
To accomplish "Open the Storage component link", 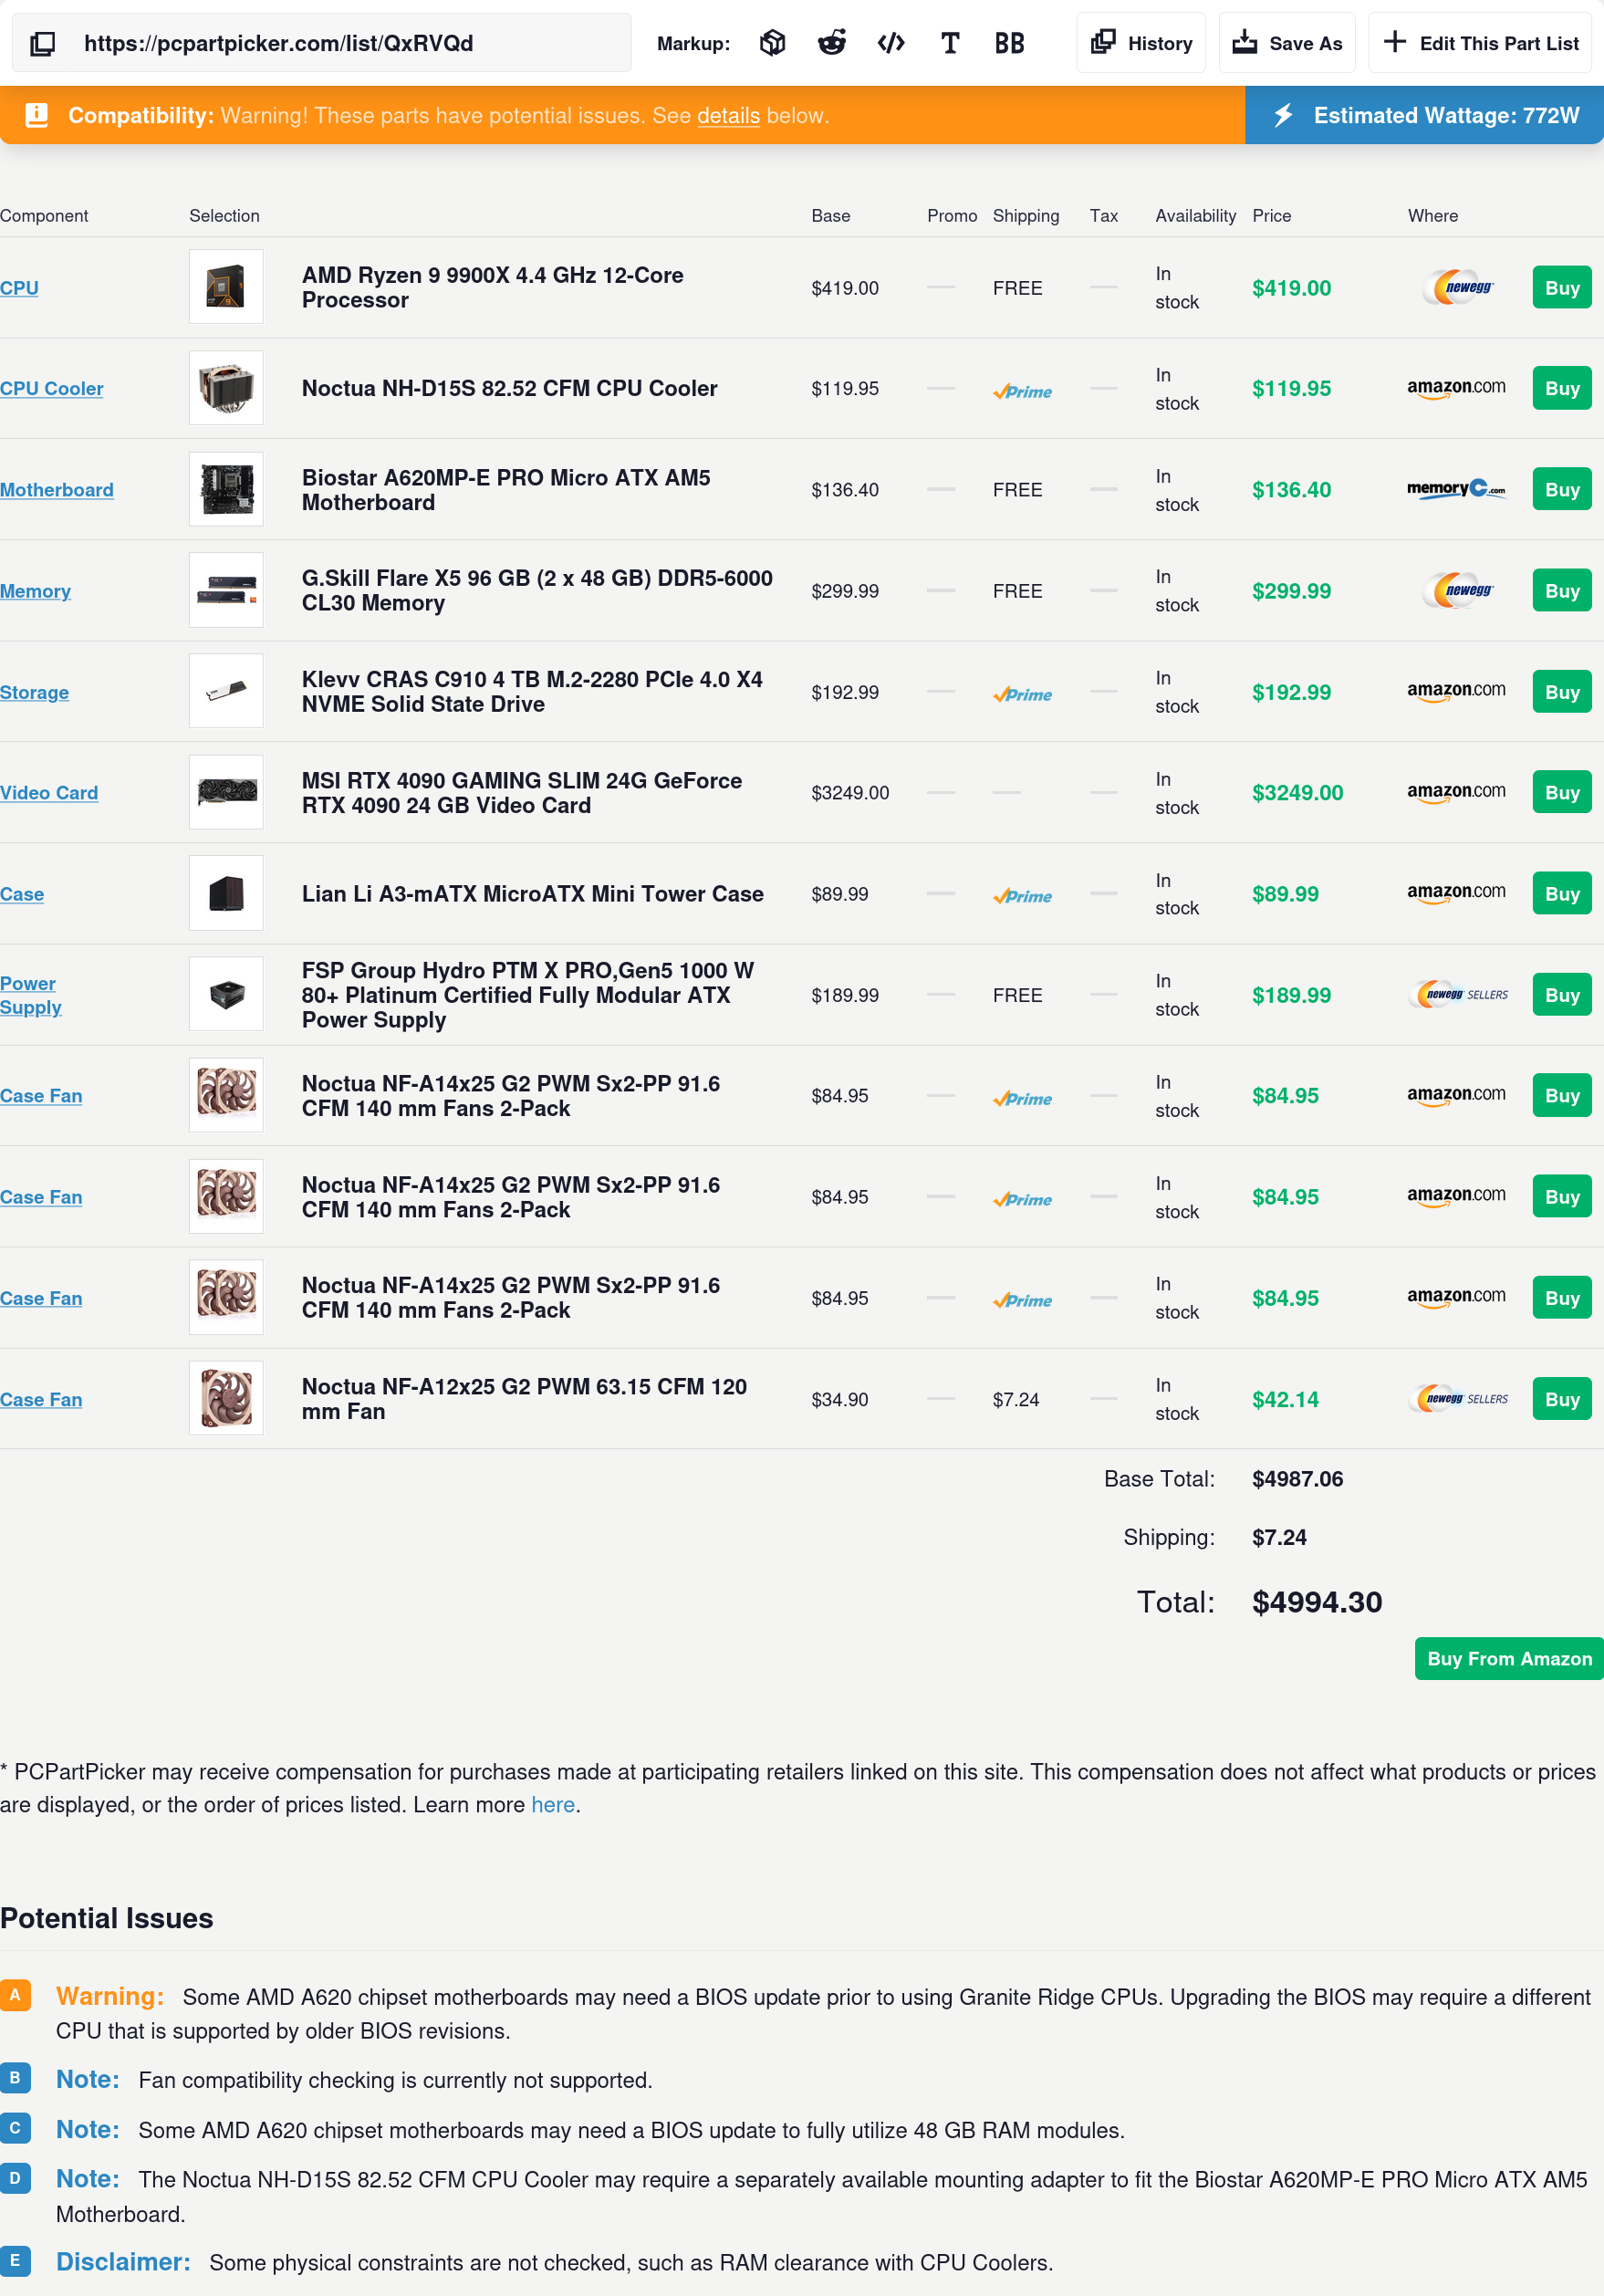I will [34, 692].
